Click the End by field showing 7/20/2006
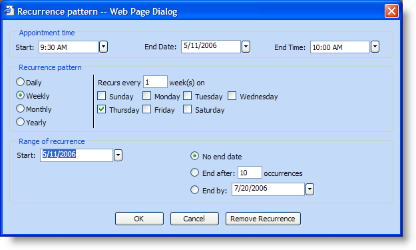Image resolution: width=416 pixels, height=250 pixels. tap(268, 189)
